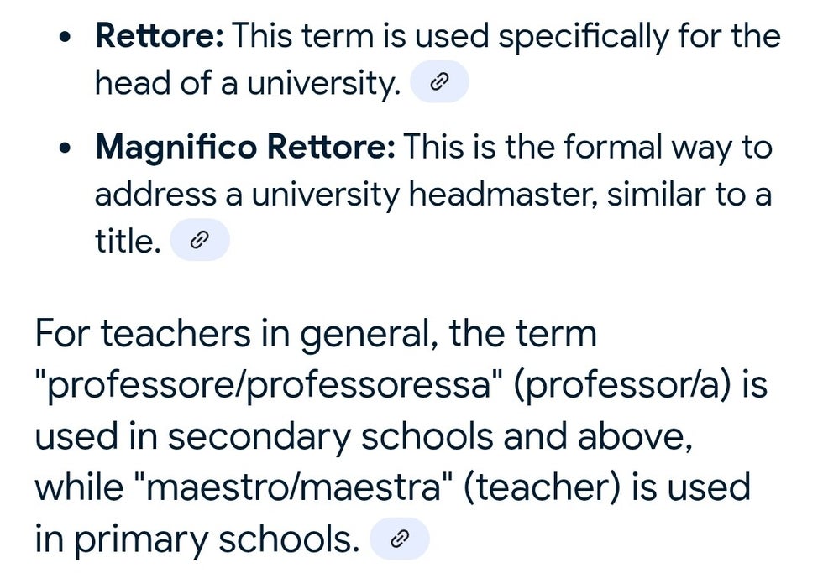
Task: Open the source link chip after "title."
Action: [200, 240]
